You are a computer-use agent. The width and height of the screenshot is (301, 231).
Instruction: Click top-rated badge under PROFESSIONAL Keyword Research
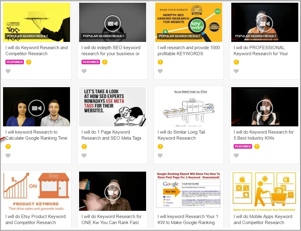click(x=236, y=62)
